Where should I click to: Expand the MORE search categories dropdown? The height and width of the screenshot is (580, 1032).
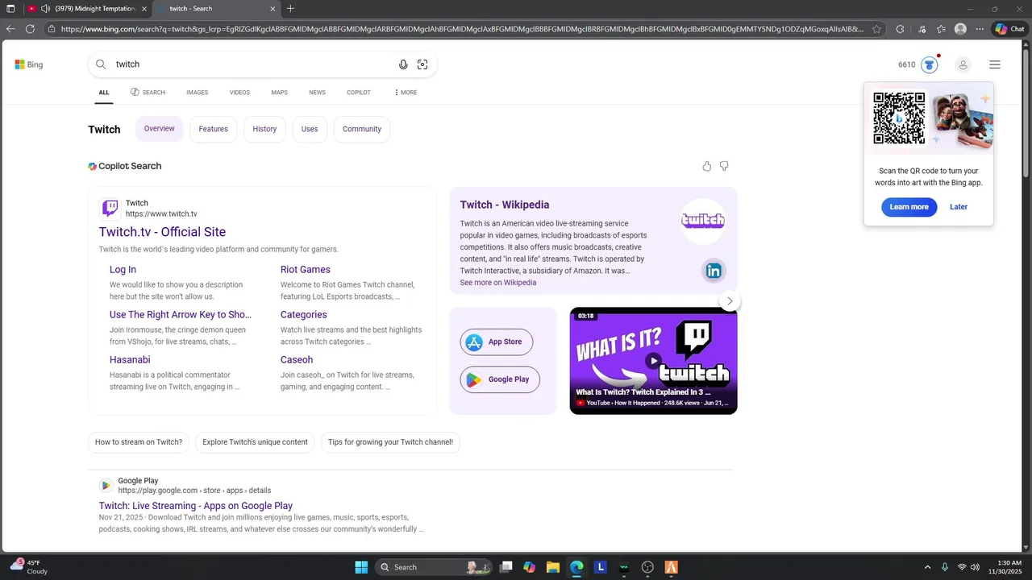point(406,93)
